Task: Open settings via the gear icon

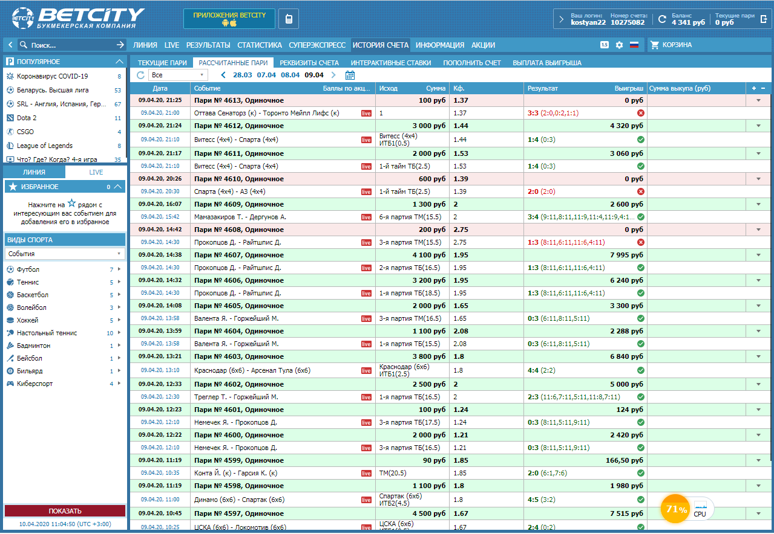Action: click(619, 45)
